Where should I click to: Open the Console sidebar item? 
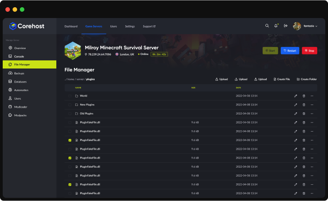pyautogui.click(x=19, y=56)
